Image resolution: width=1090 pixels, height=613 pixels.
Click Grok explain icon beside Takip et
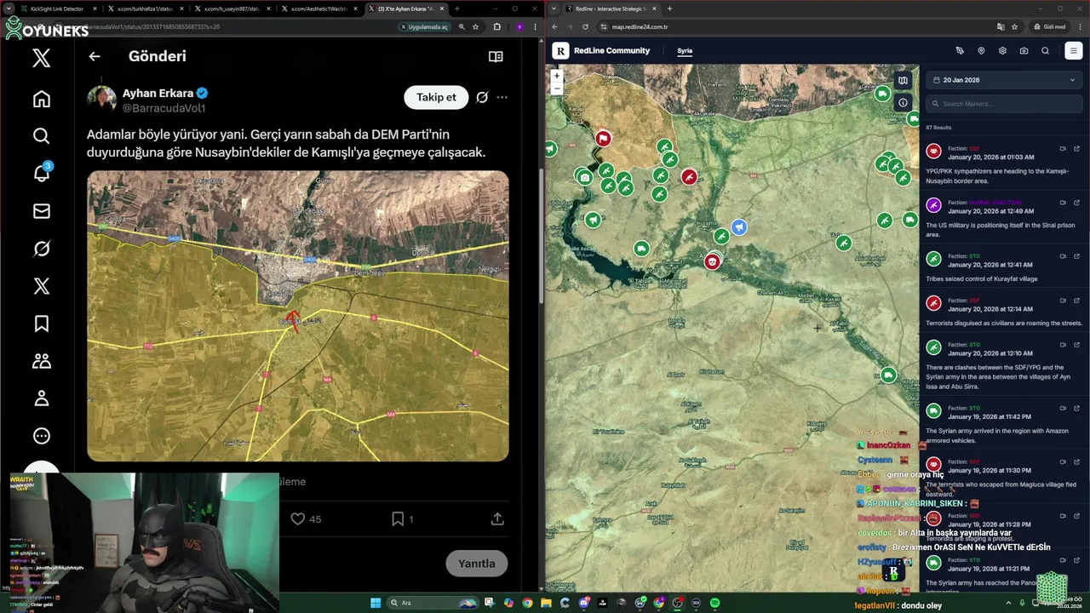point(482,97)
